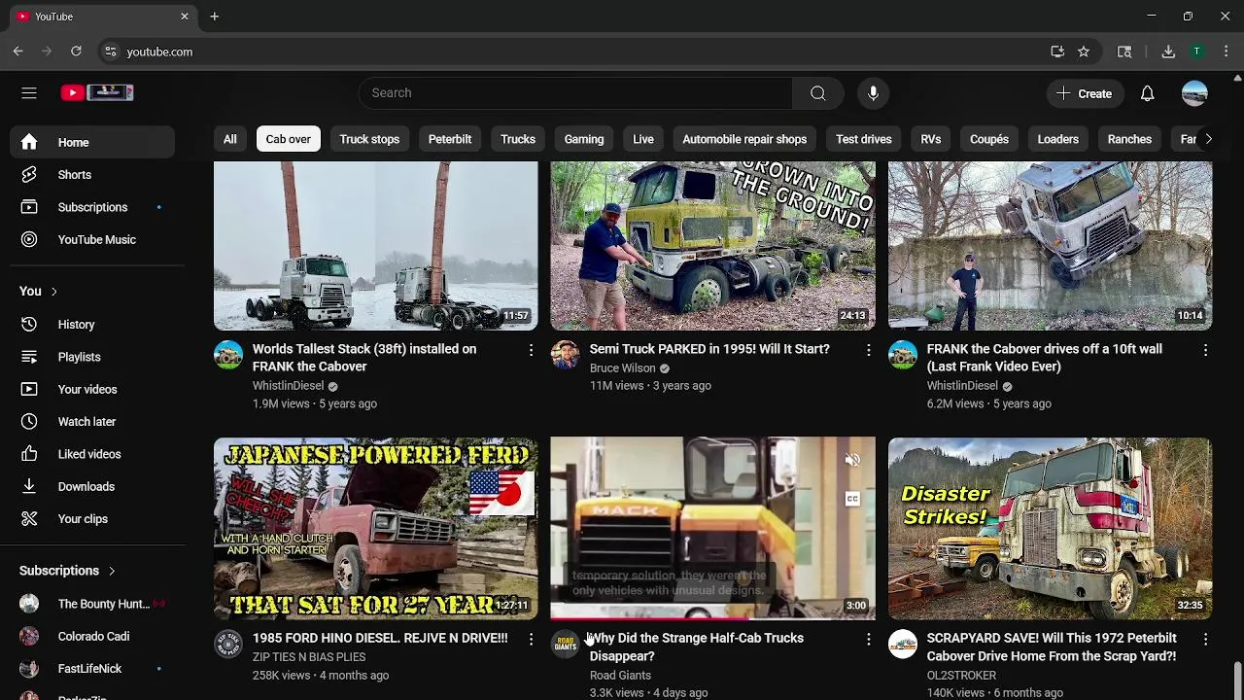This screenshot has width=1244, height=700.
Task: Open Colorado Cadi subscription
Action: click(92, 637)
